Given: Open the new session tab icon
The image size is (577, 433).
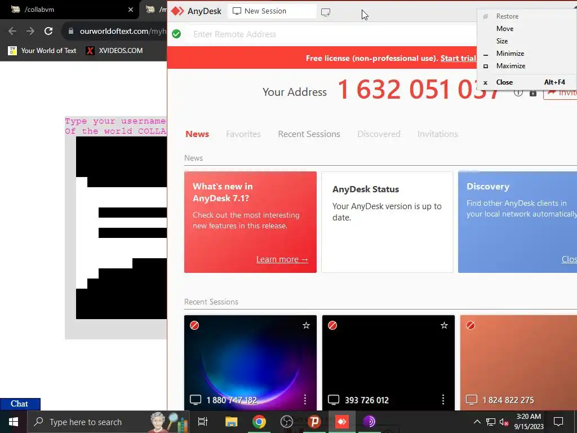Looking at the screenshot, I should [326, 12].
